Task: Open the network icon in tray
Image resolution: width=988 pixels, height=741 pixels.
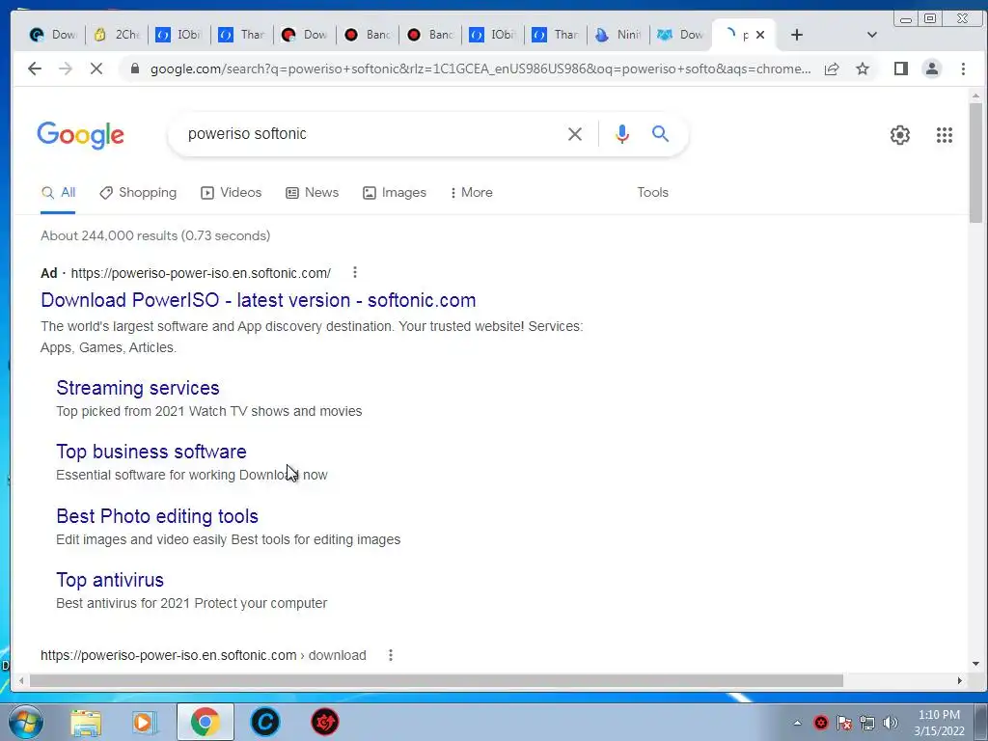Action: pyautogui.click(x=867, y=723)
